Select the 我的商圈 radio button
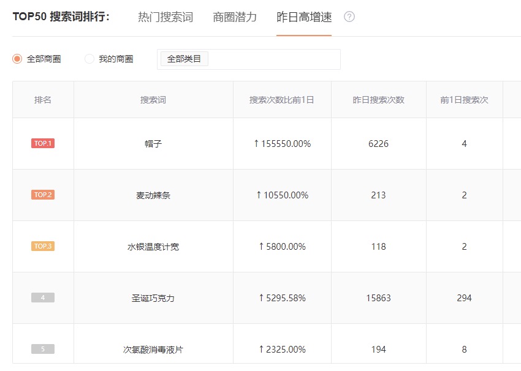The image size is (521, 371). (89, 59)
